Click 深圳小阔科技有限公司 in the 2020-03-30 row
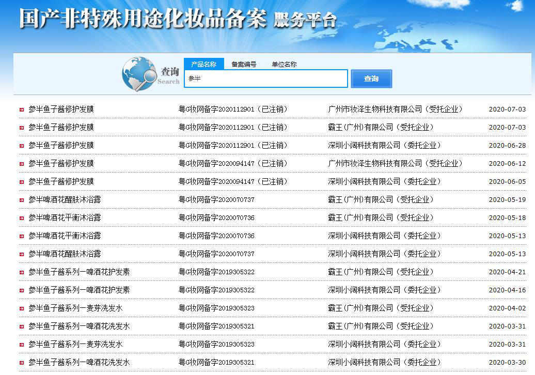535x375 pixels. (x=364, y=363)
